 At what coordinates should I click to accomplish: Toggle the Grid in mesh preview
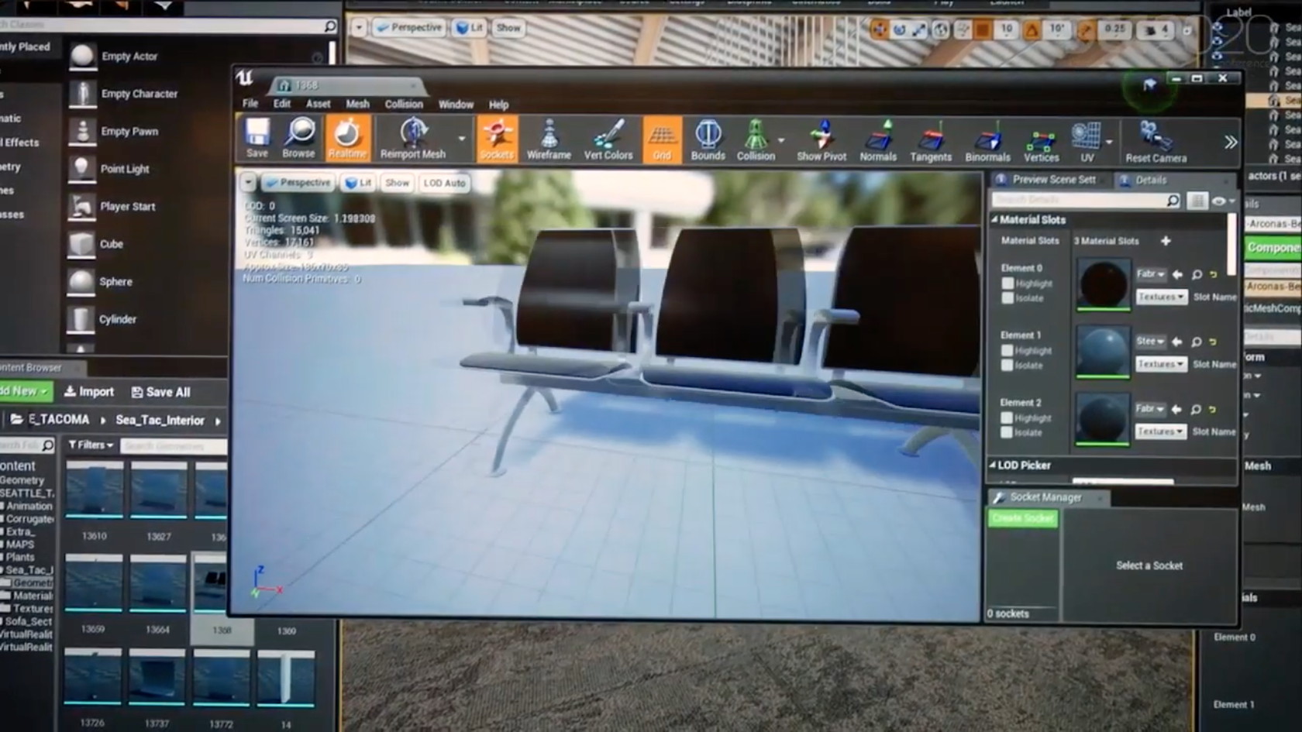tap(662, 139)
